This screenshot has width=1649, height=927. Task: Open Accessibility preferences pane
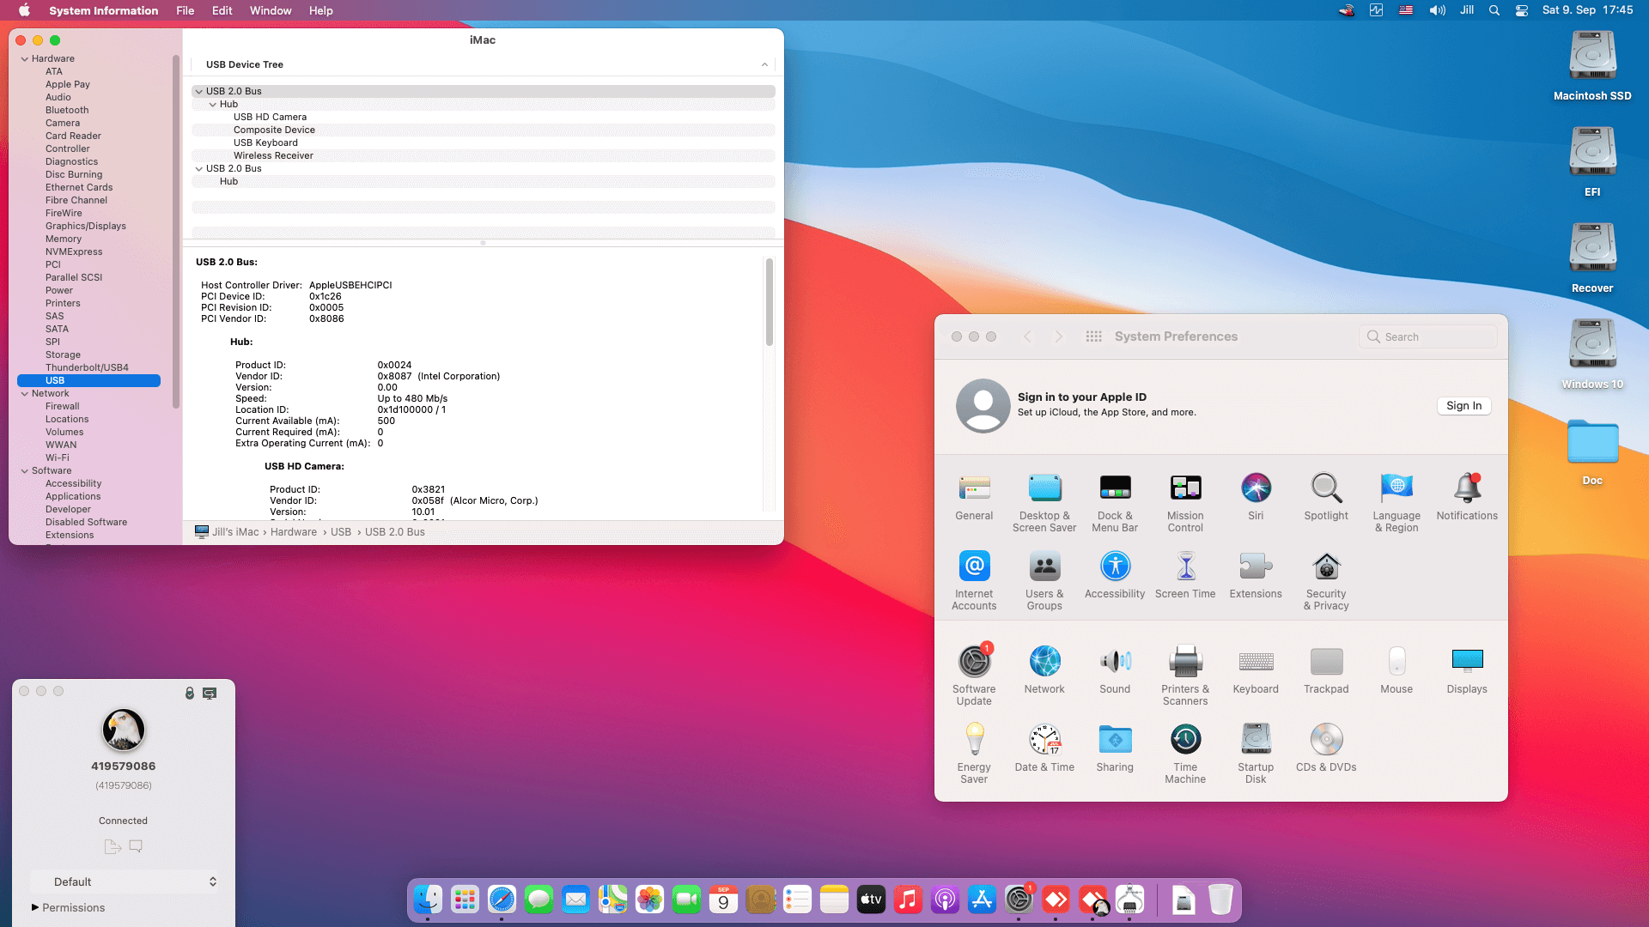coord(1115,575)
